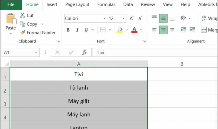This screenshot has height=129, width=218.
Task: Select the Tivi cell A1
Action: point(79,74)
